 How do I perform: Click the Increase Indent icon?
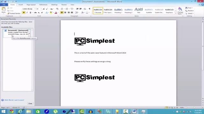(x=81, y=9)
